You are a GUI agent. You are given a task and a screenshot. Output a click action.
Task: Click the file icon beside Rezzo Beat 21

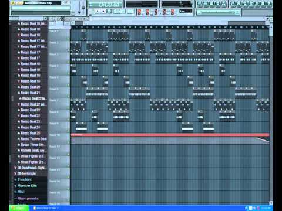click(19, 93)
